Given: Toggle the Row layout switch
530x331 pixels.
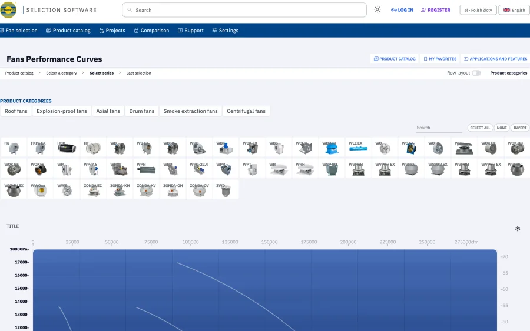Looking at the screenshot, I should (x=476, y=73).
